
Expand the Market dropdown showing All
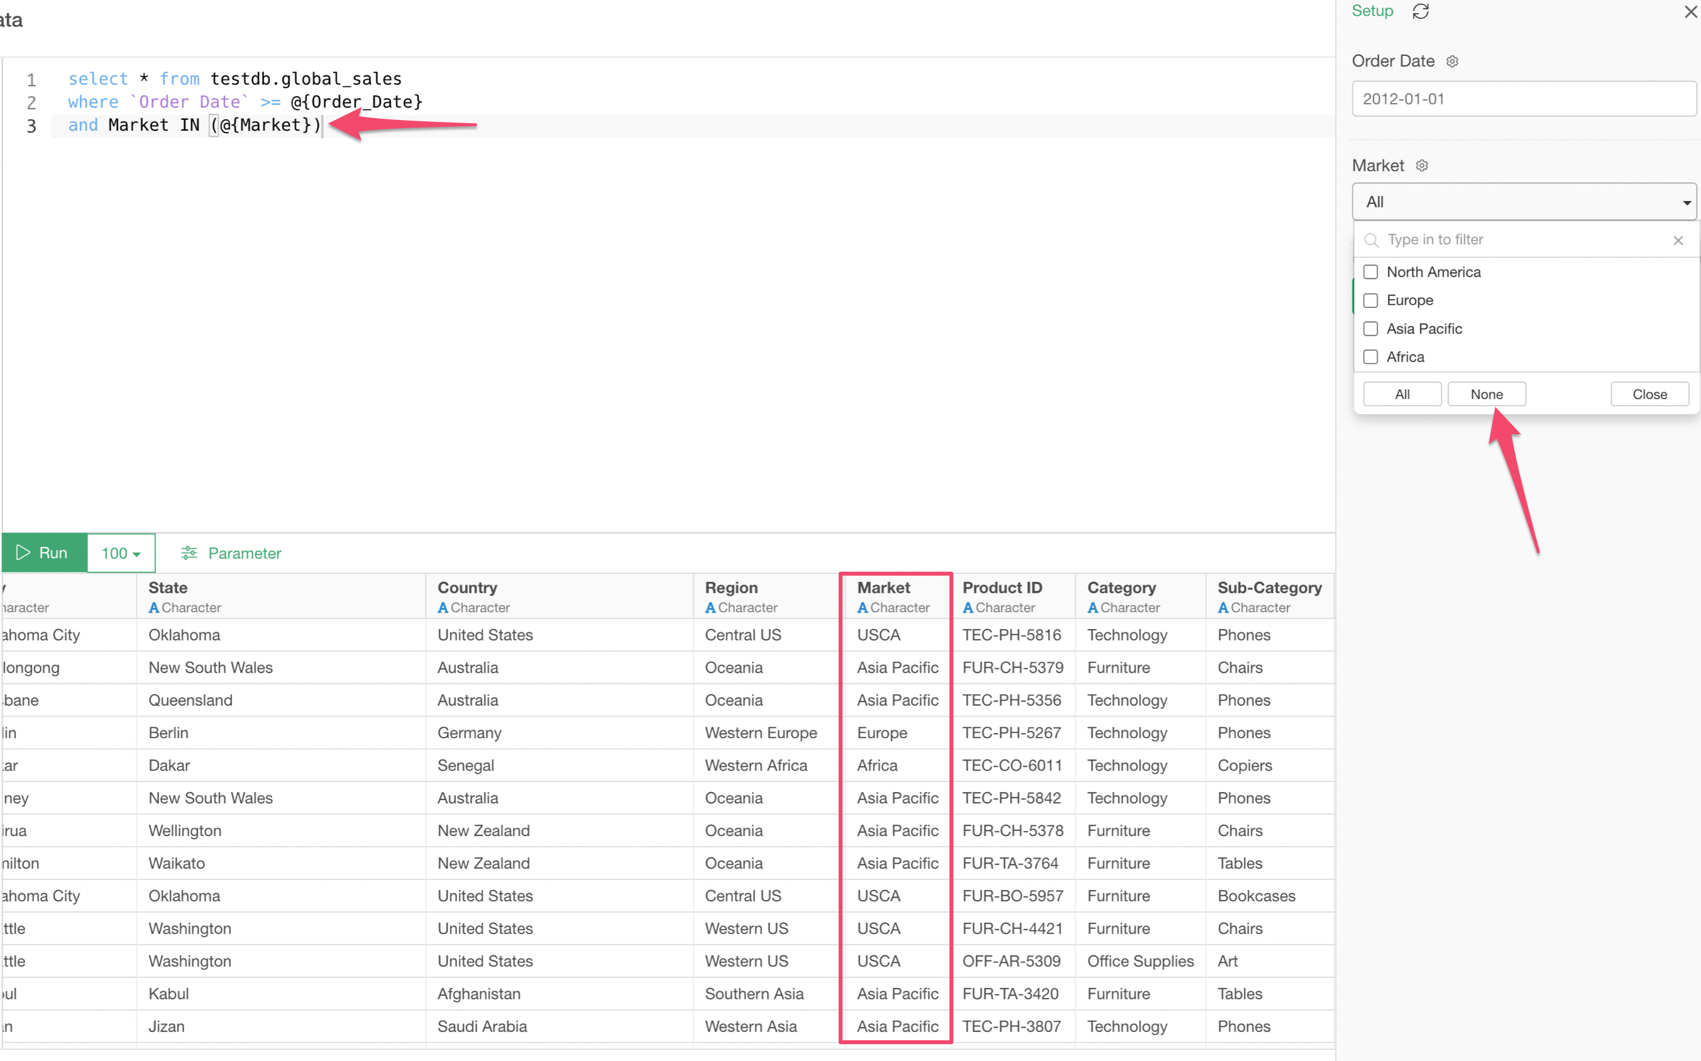(x=1524, y=202)
